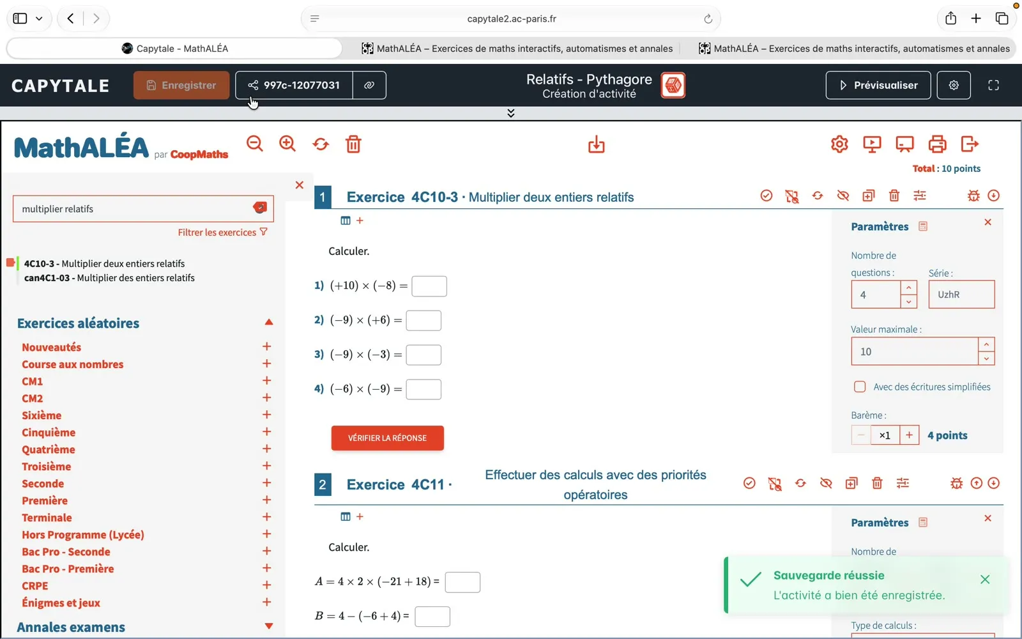The width and height of the screenshot is (1022, 639).
Task: Open global settings gear in MathALÉA toolbar
Action: tap(839, 144)
